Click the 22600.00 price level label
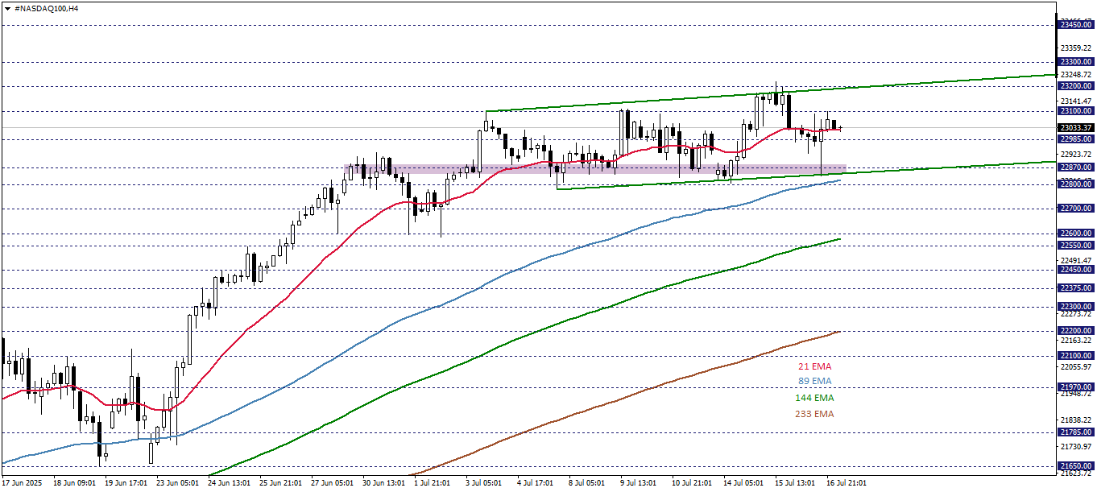 (1076, 233)
